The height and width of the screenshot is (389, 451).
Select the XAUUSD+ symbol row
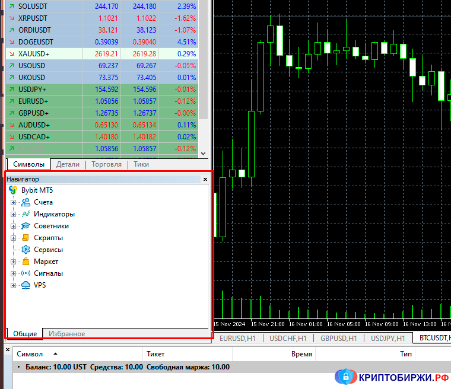click(102, 54)
